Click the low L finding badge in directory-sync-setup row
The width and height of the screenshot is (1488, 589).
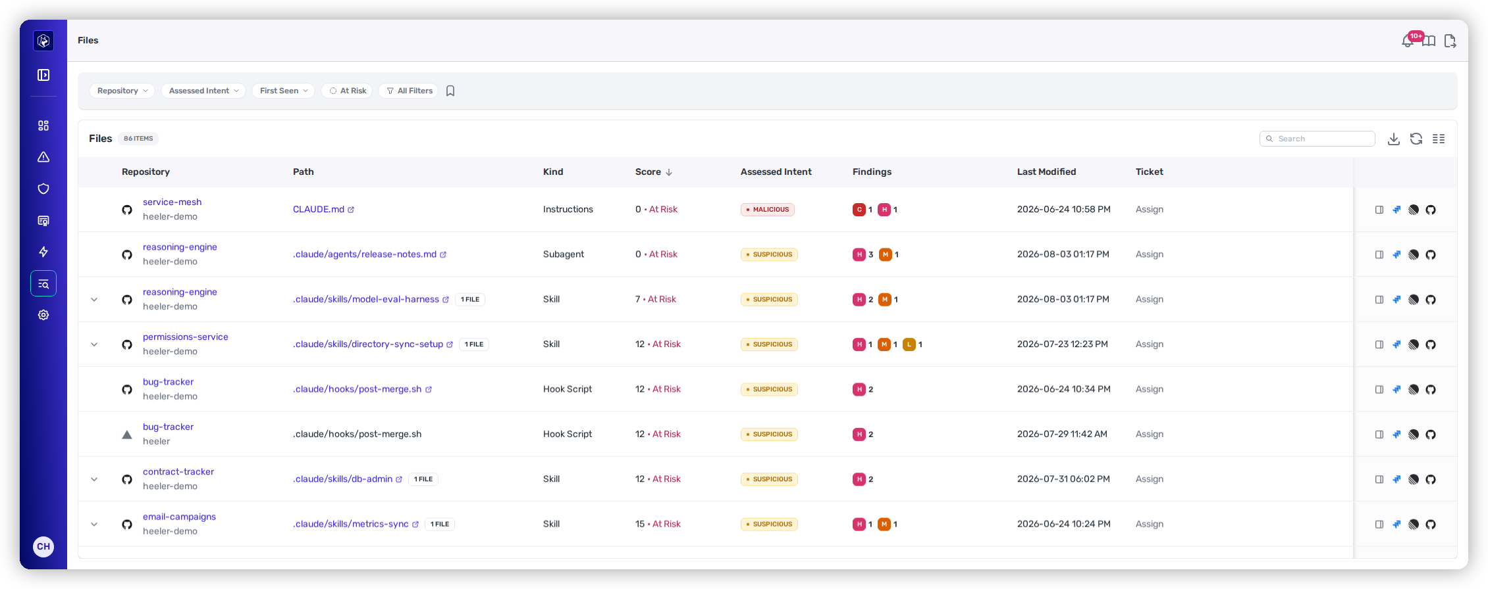coord(909,344)
